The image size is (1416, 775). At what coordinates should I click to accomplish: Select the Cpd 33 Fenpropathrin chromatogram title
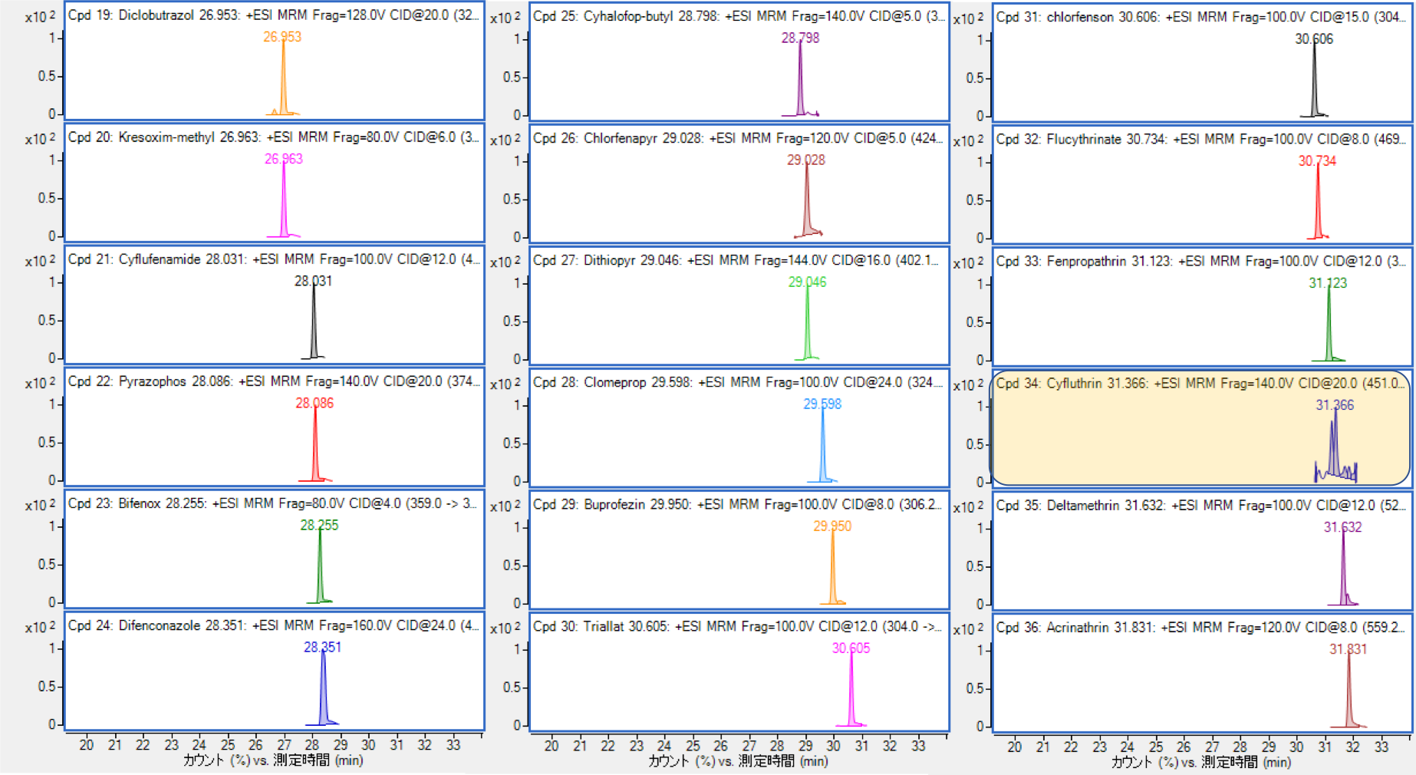tap(1201, 261)
